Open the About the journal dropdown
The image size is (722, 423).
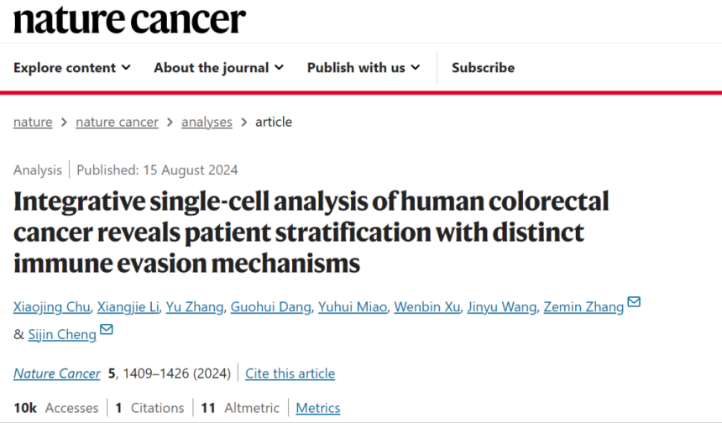coord(218,67)
